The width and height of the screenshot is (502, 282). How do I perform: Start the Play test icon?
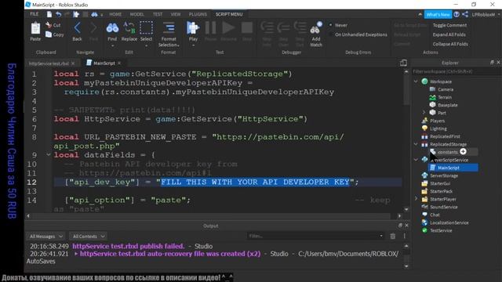tap(193, 28)
